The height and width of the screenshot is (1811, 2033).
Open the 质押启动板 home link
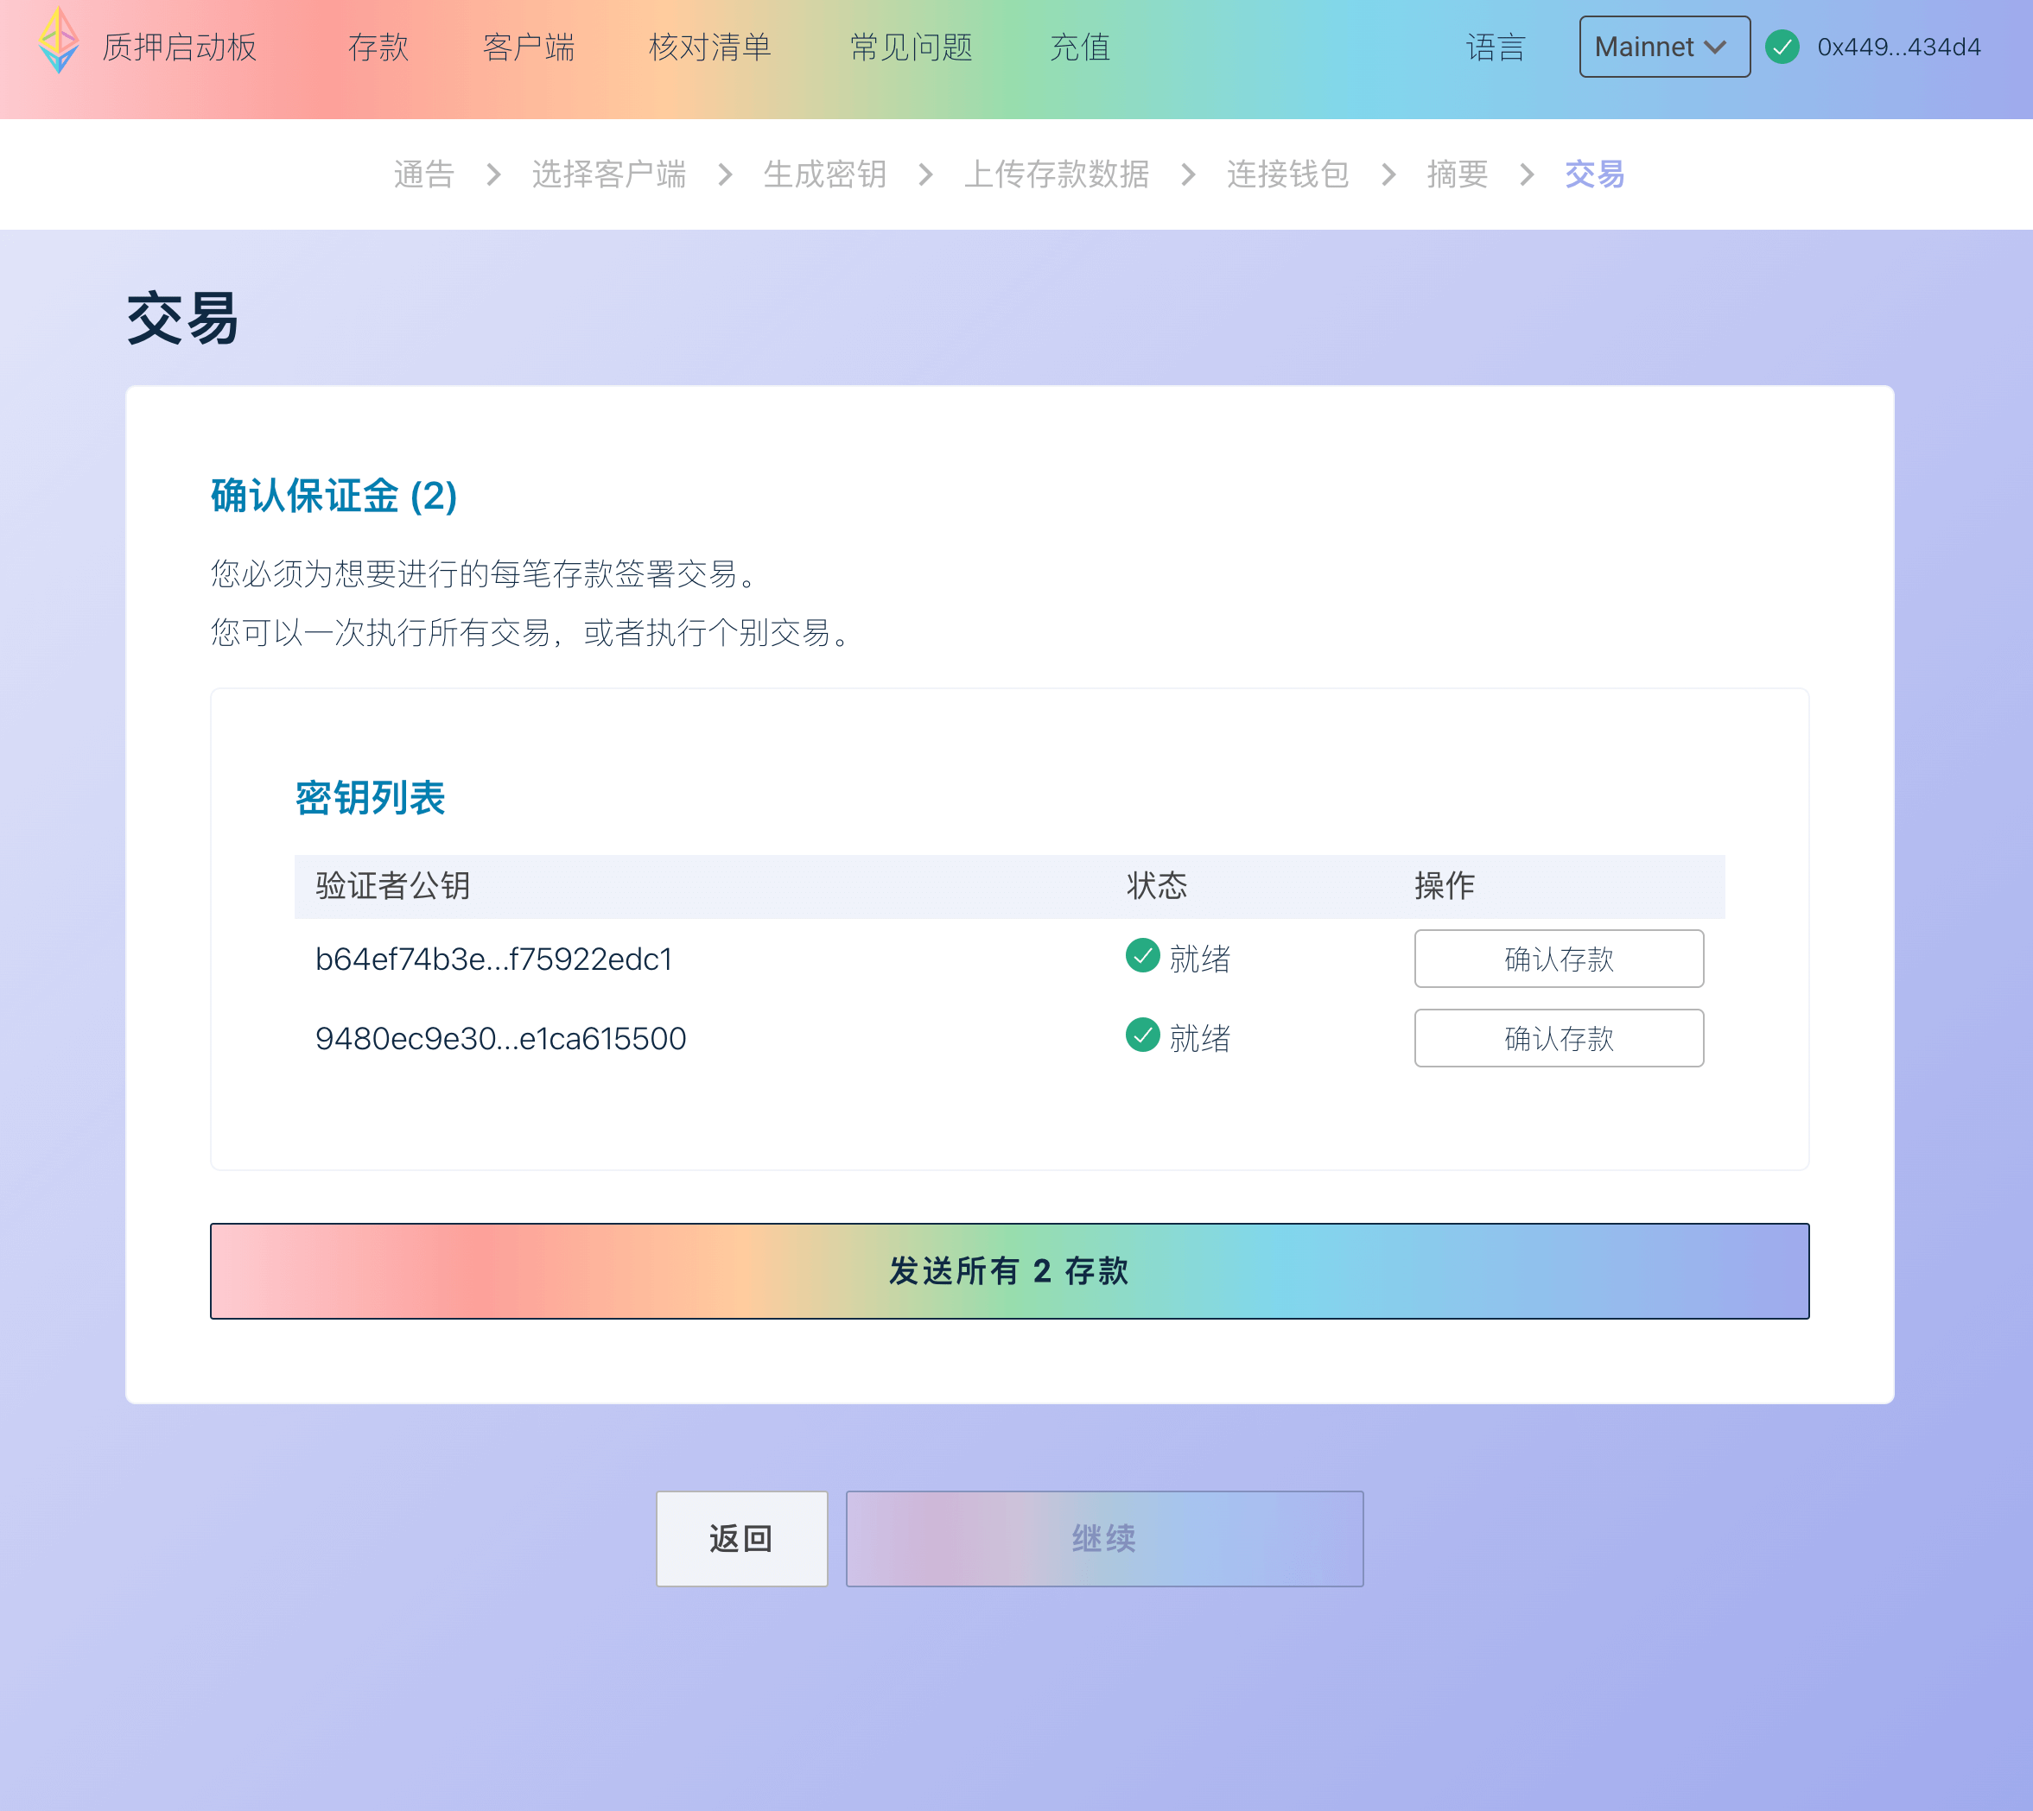[x=181, y=47]
